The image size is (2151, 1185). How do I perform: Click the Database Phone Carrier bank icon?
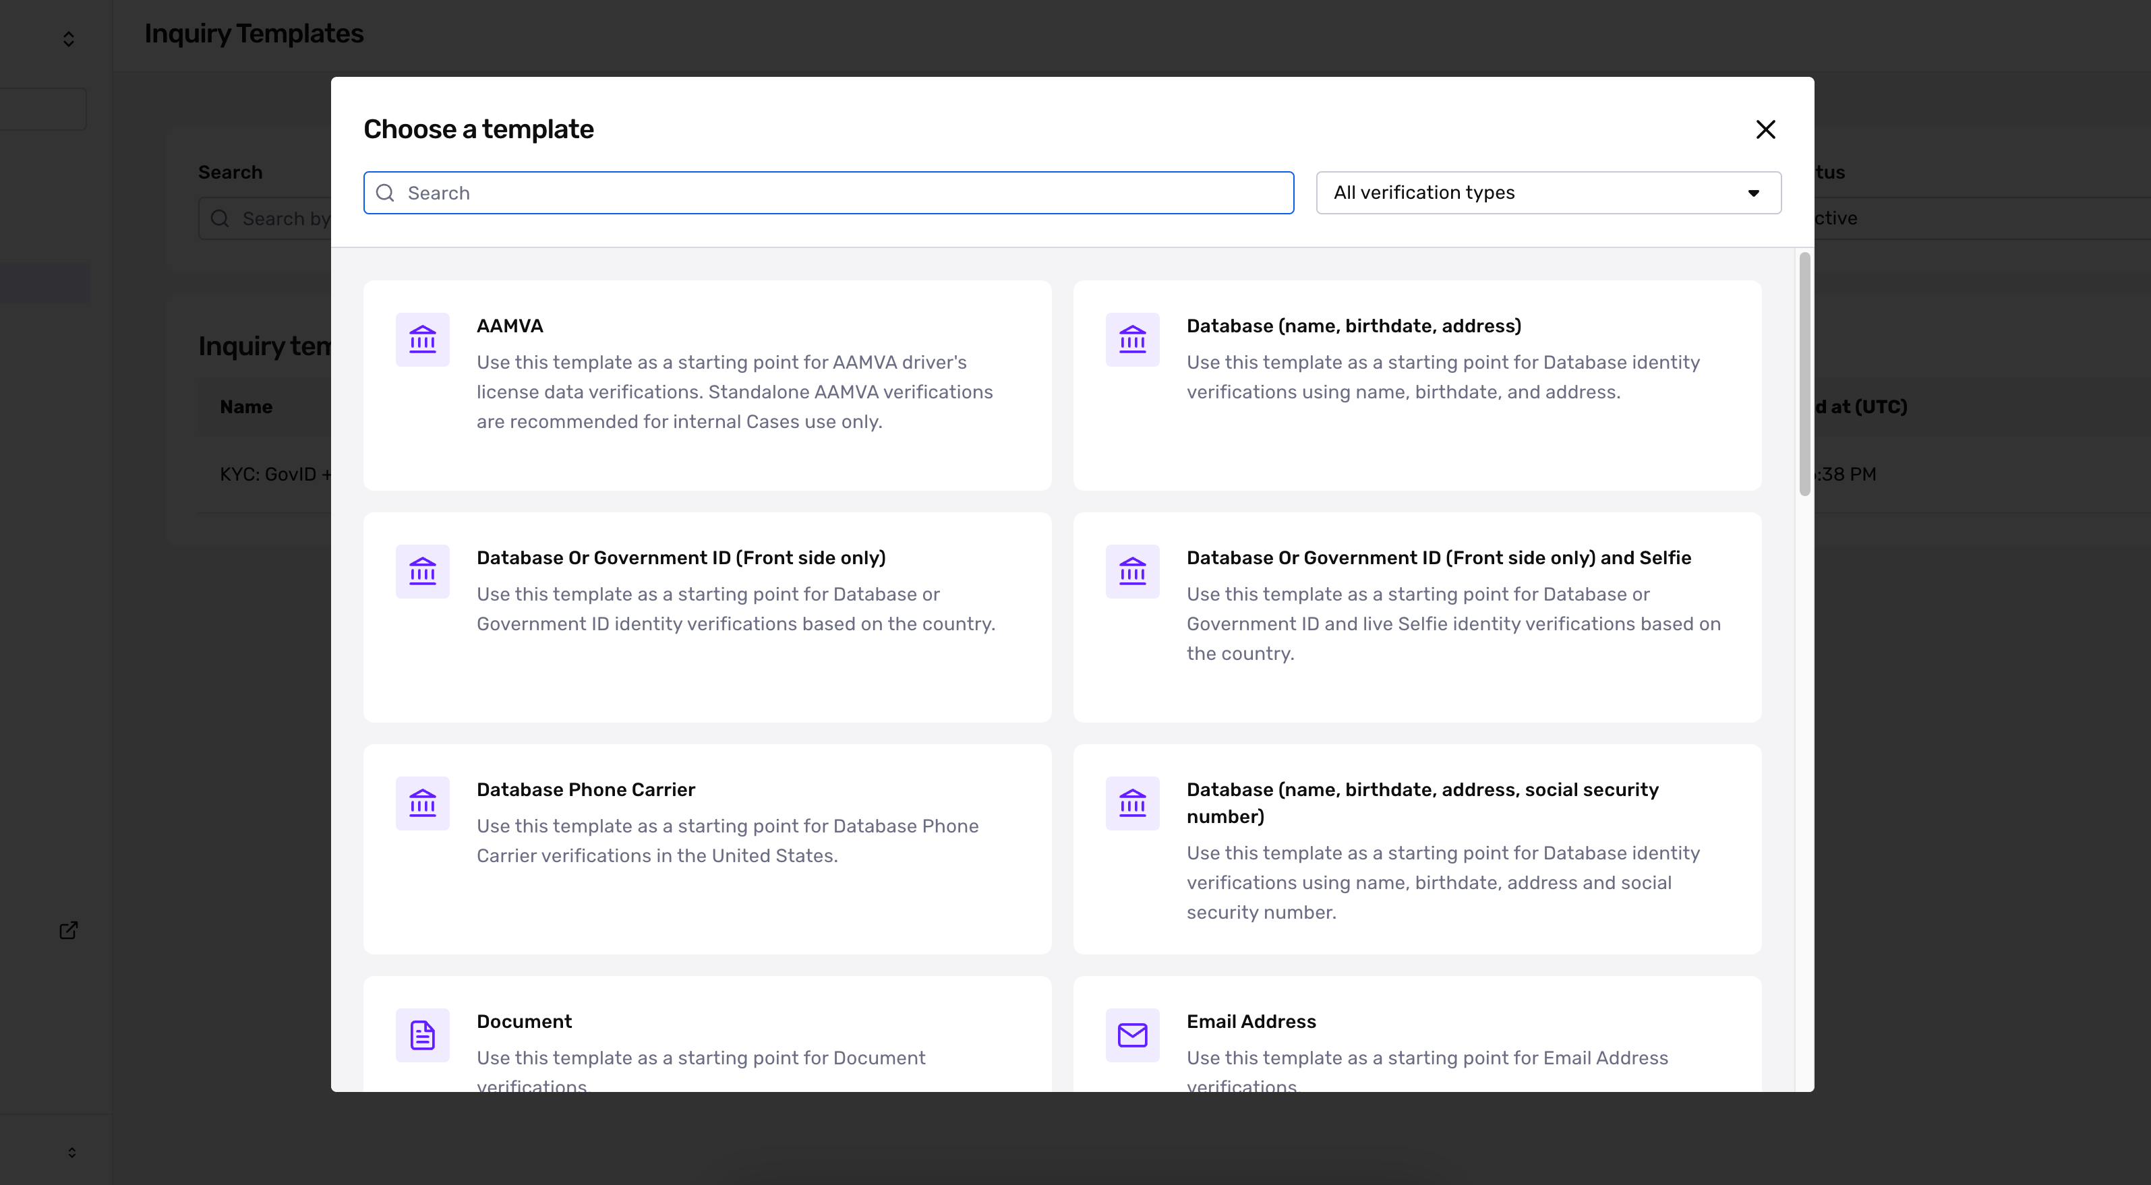click(423, 803)
